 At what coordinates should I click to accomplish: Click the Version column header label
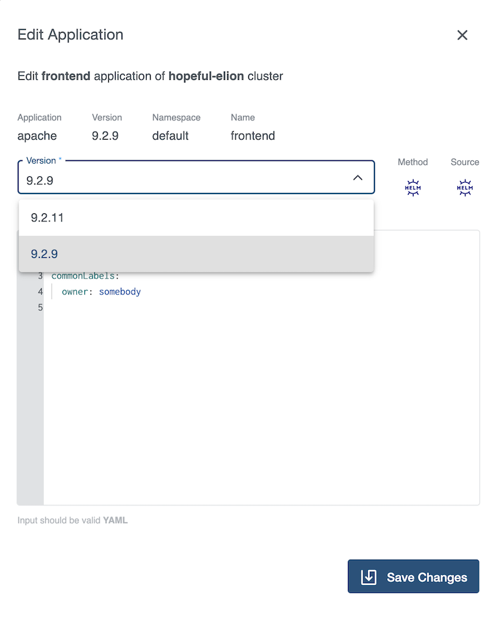pyautogui.click(x=107, y=118)
